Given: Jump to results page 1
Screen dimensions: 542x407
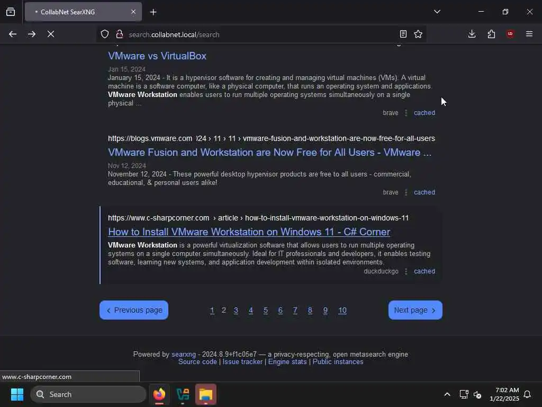Looking at the screenshot, I should [212, 310].
